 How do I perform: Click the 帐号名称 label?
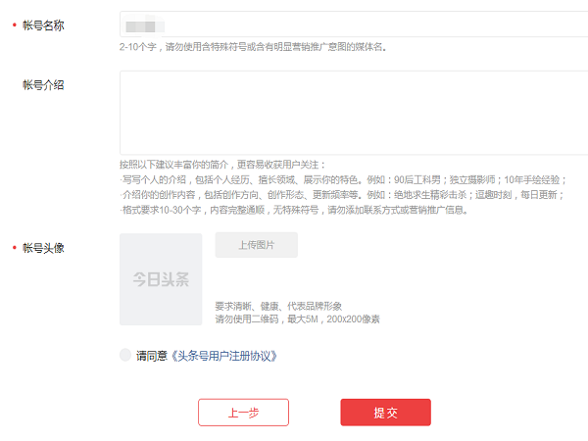click(43, 25)
